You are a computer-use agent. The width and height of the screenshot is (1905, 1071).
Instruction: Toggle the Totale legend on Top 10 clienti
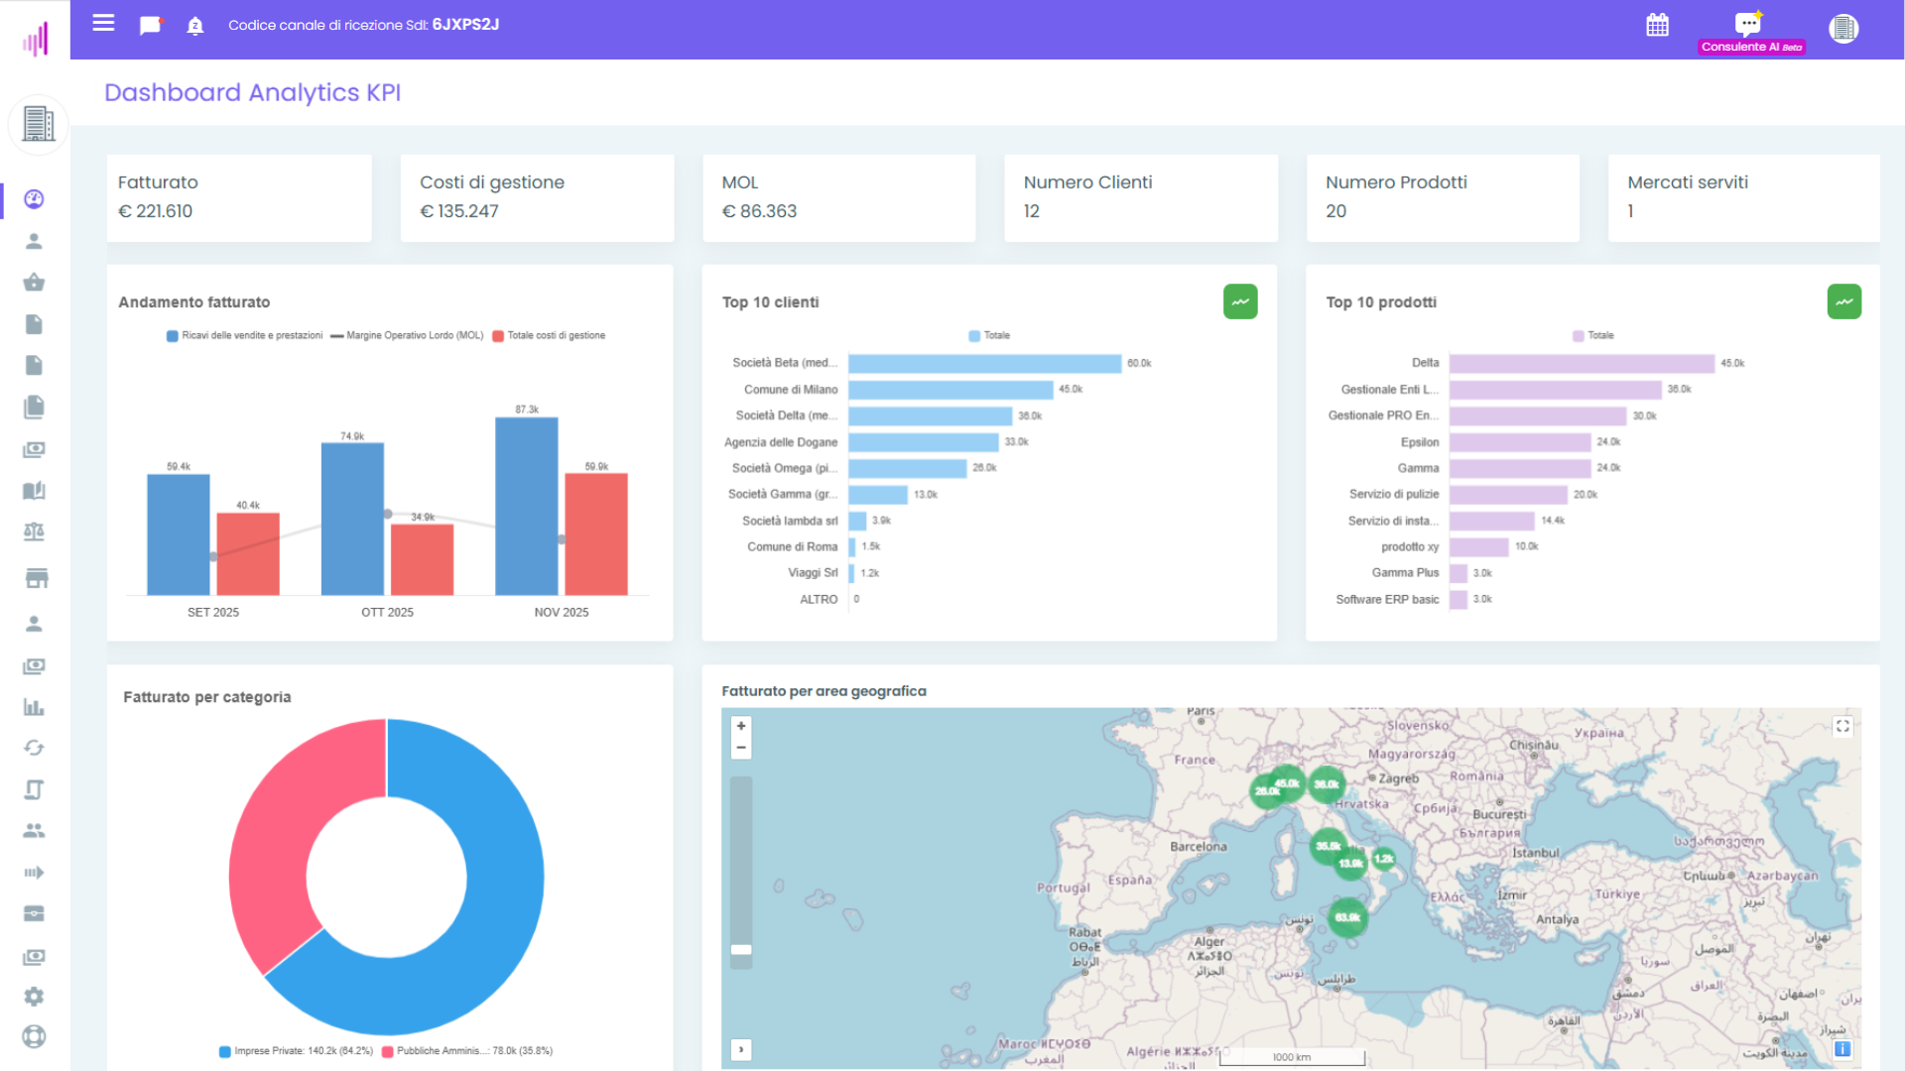[x=989, y=335]
